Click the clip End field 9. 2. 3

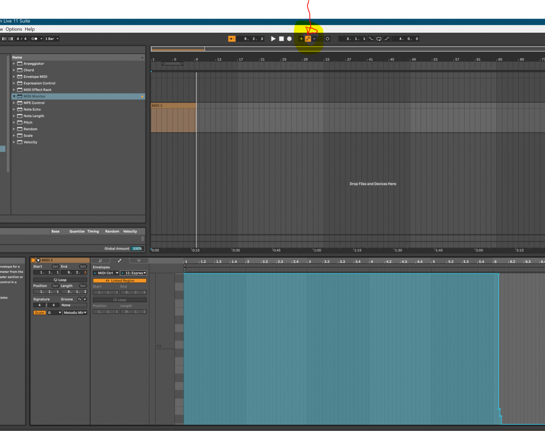tap(74, 272)
